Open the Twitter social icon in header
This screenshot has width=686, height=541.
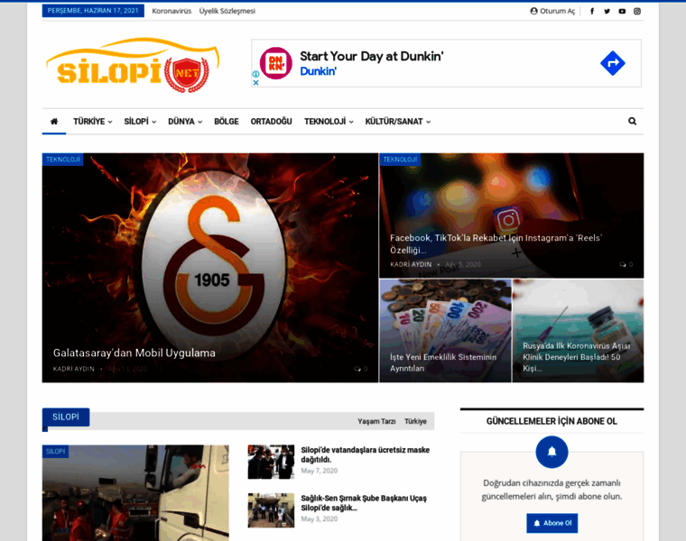click(x=607, y=12)
